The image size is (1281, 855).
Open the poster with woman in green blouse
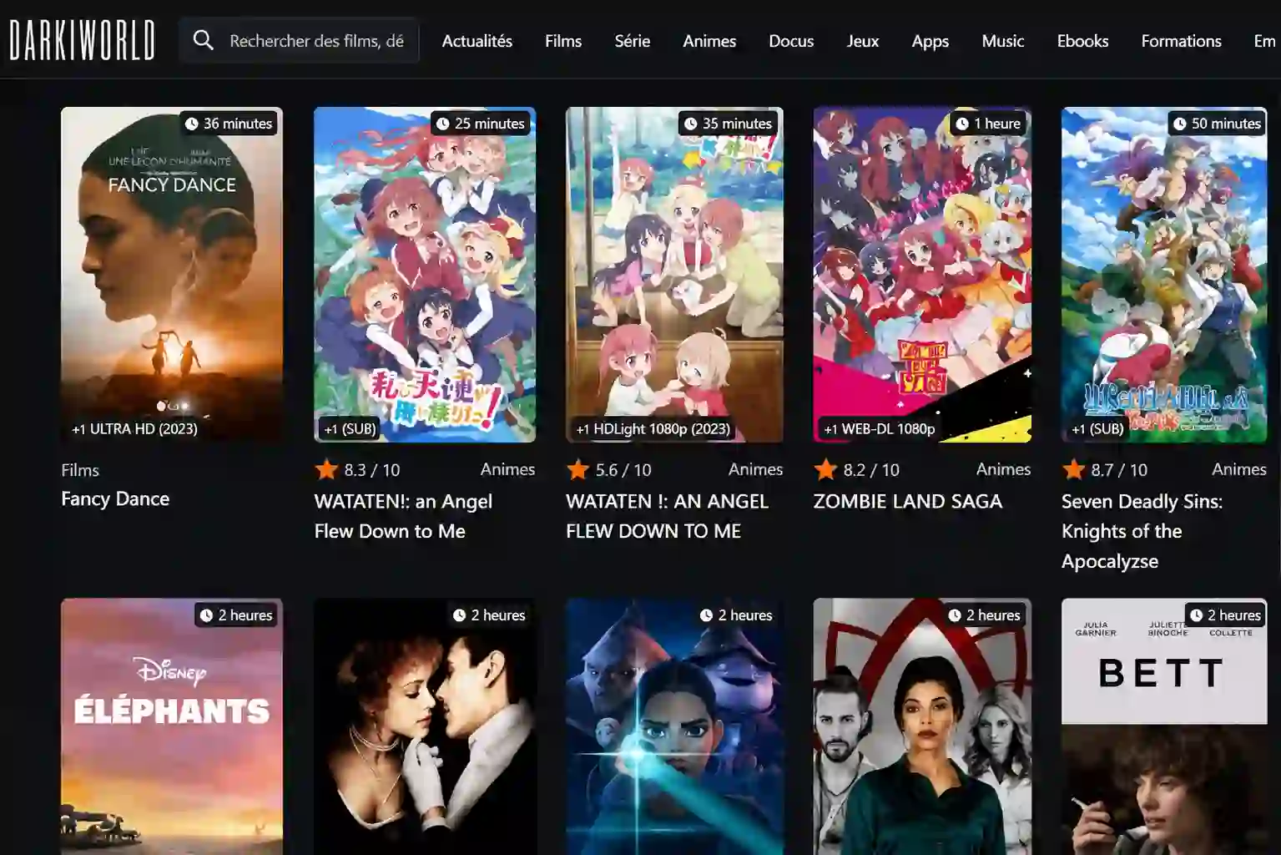tap(922, 726)
